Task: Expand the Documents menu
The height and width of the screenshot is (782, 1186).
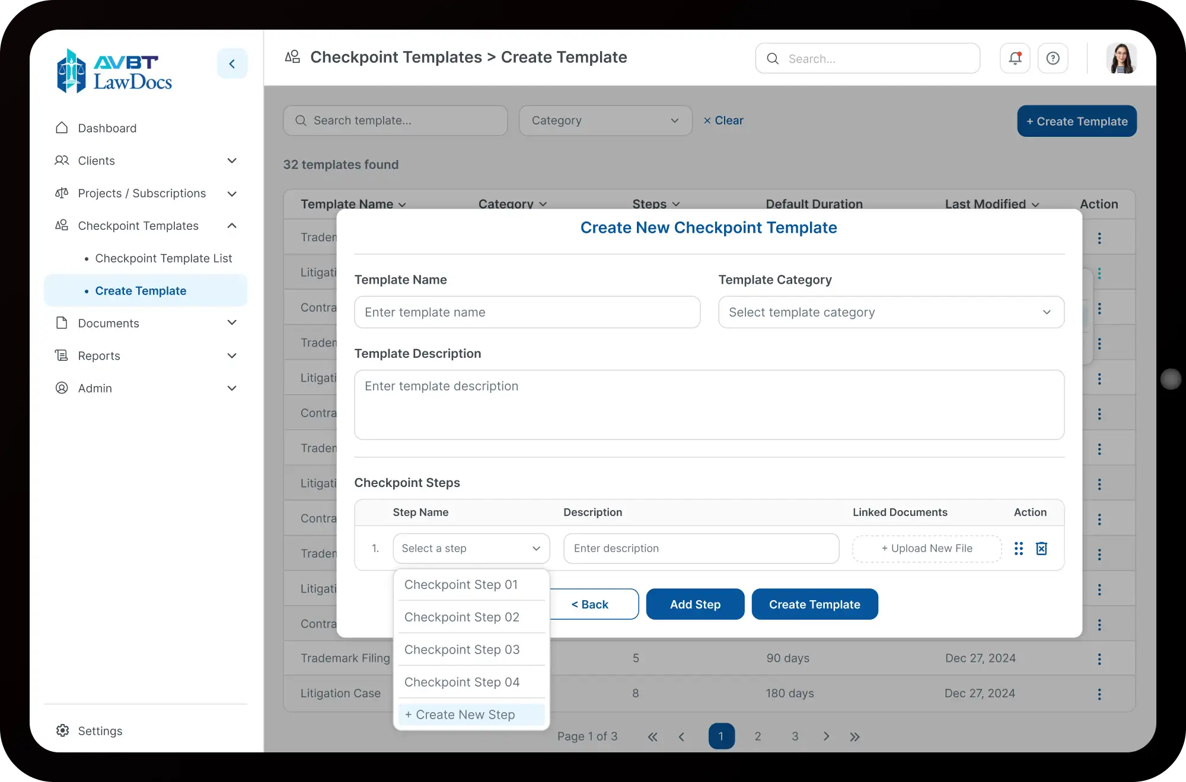Action: point(232,323)
